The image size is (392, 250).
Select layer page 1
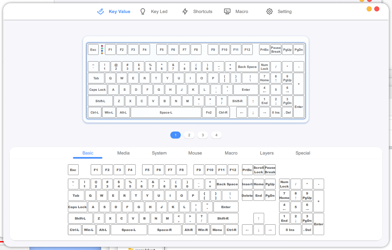point(175,135)
